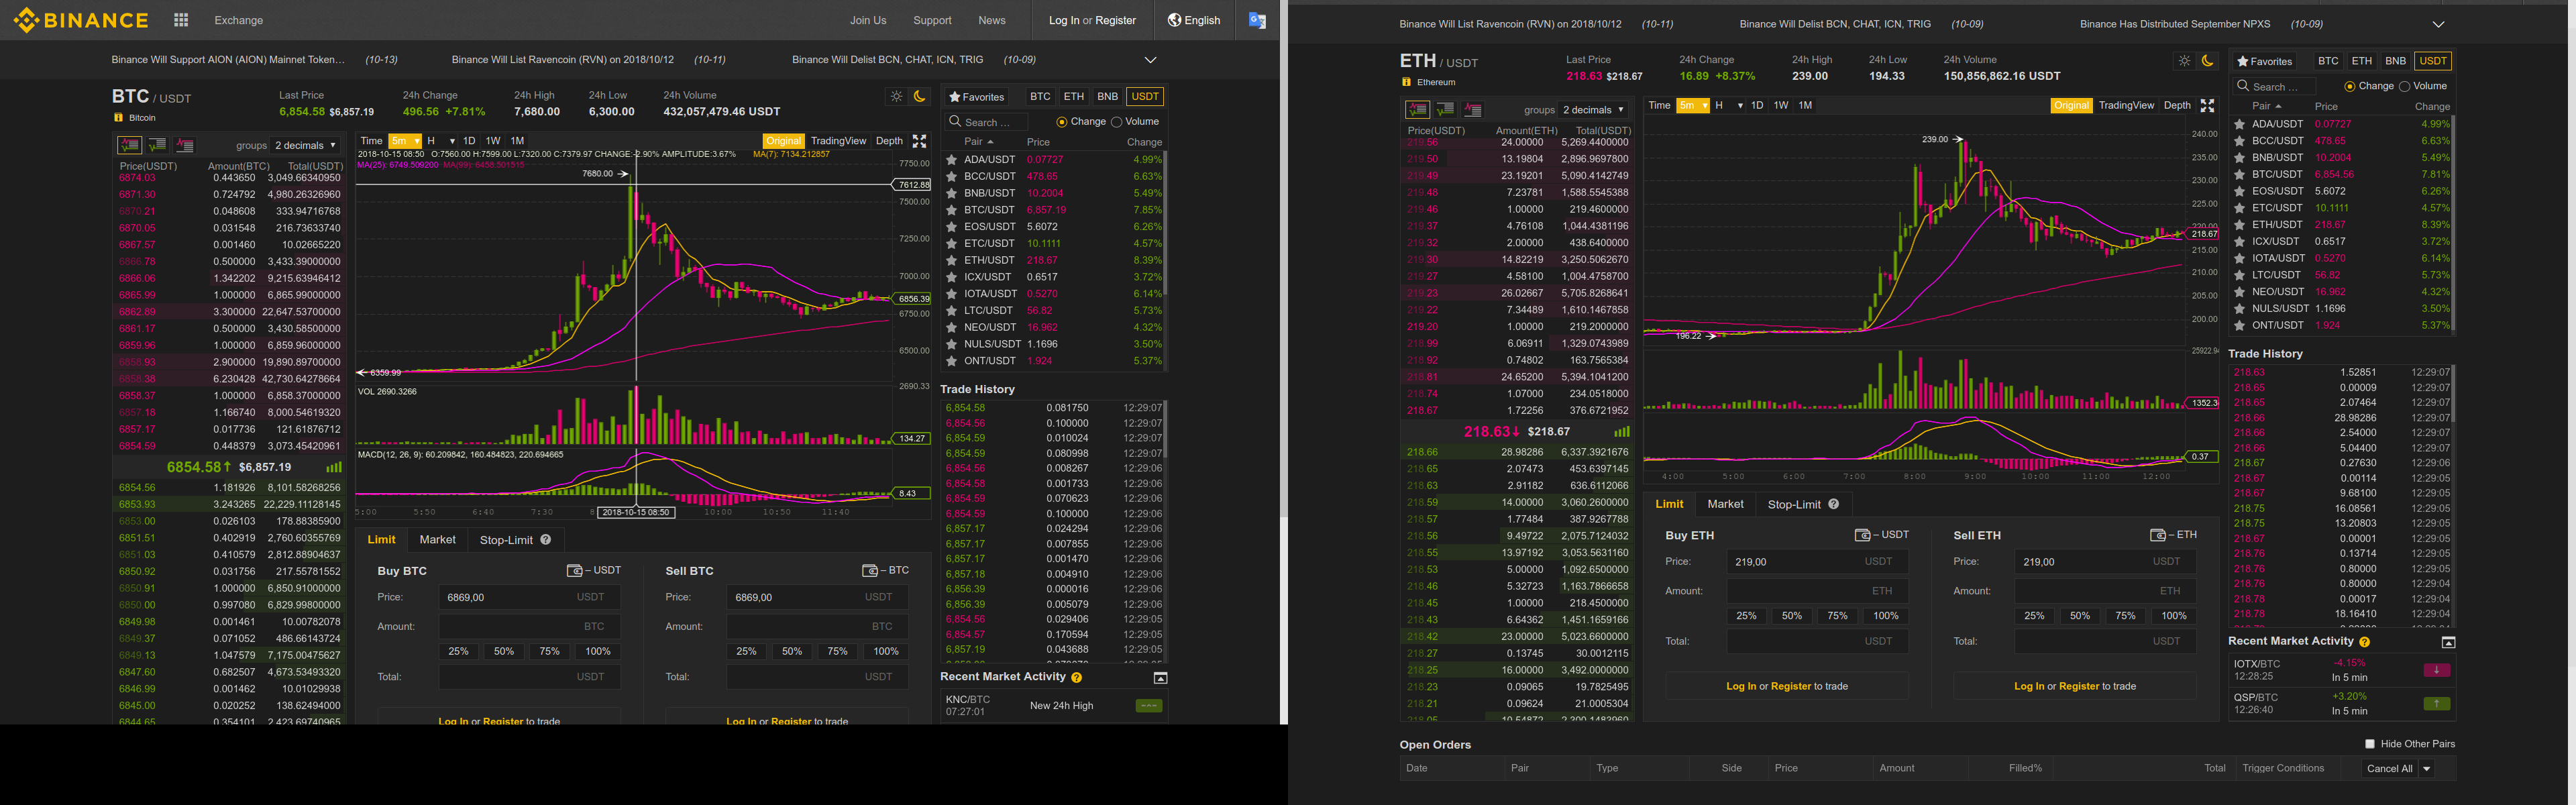
Task: Click the moon dark-mode icon in ETH/USDT window
Action: click(2207, 61)
